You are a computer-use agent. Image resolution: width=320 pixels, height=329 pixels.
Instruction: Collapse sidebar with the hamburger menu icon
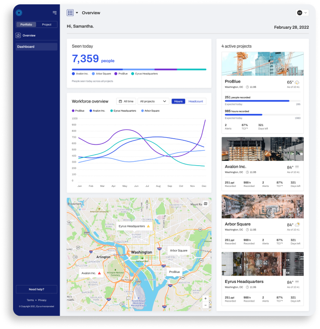point(54,13)
